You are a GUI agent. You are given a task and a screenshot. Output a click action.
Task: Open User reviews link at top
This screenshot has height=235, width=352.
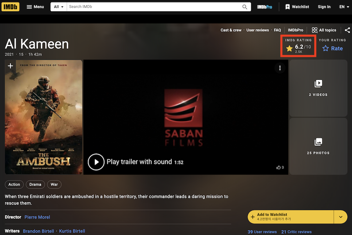(x=258, y=30)
